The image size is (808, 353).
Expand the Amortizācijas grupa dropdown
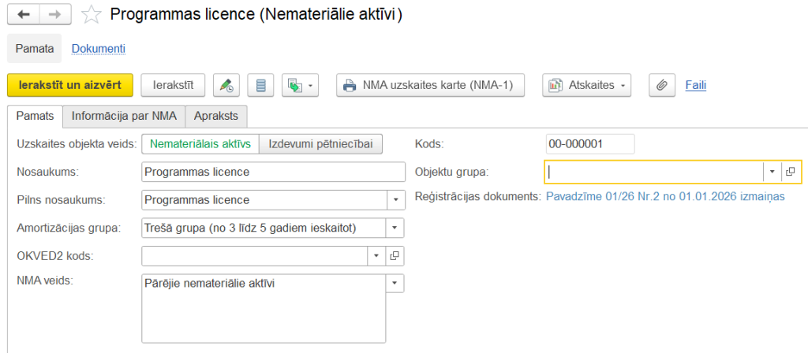point(395,229)
